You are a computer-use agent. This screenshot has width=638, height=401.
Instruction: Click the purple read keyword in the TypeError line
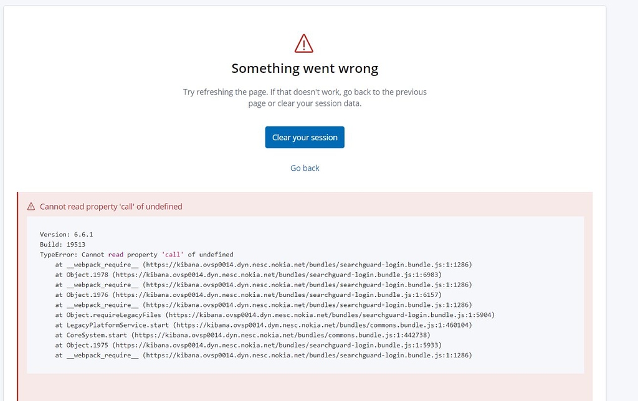click(115, 255)
